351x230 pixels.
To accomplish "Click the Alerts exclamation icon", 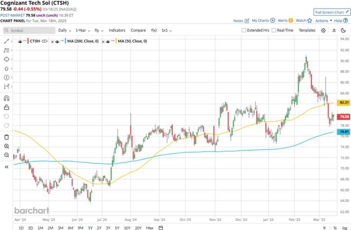I will 291,20.
